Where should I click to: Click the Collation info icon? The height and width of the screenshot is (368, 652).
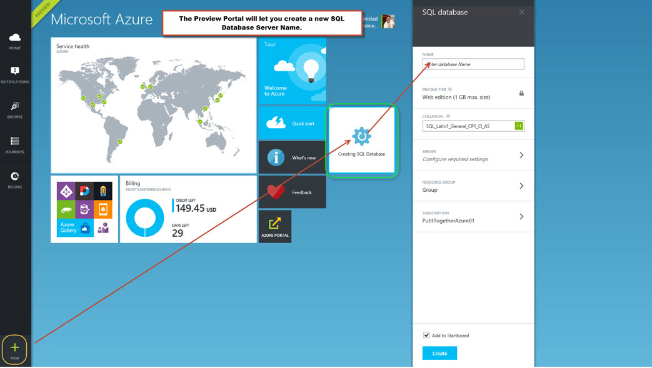[x=448, y=116]
